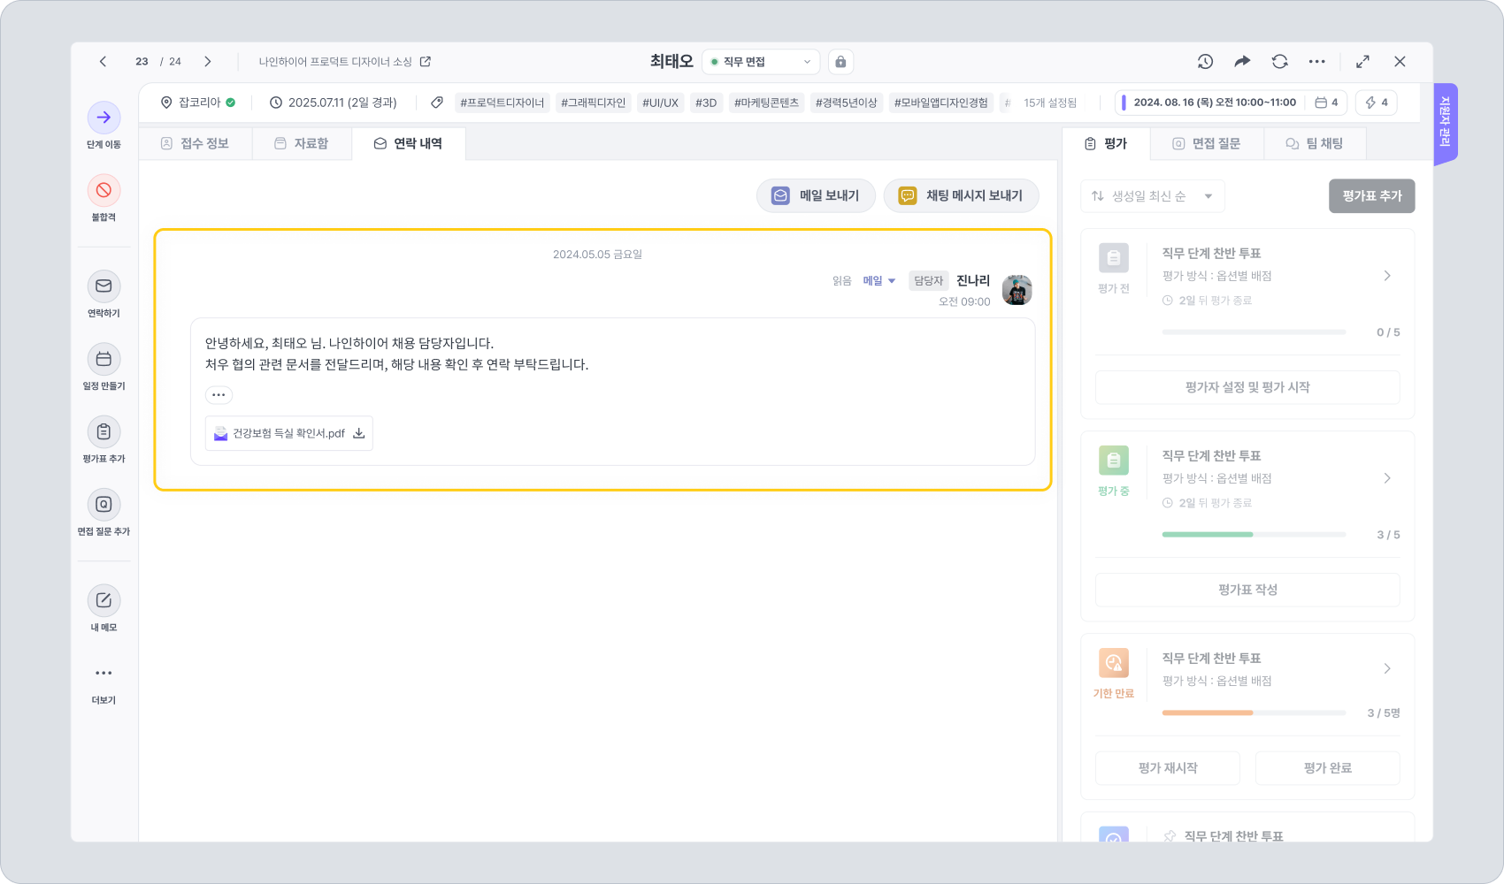Click the lightning badge showing 4

click(x=1377, y=103)
